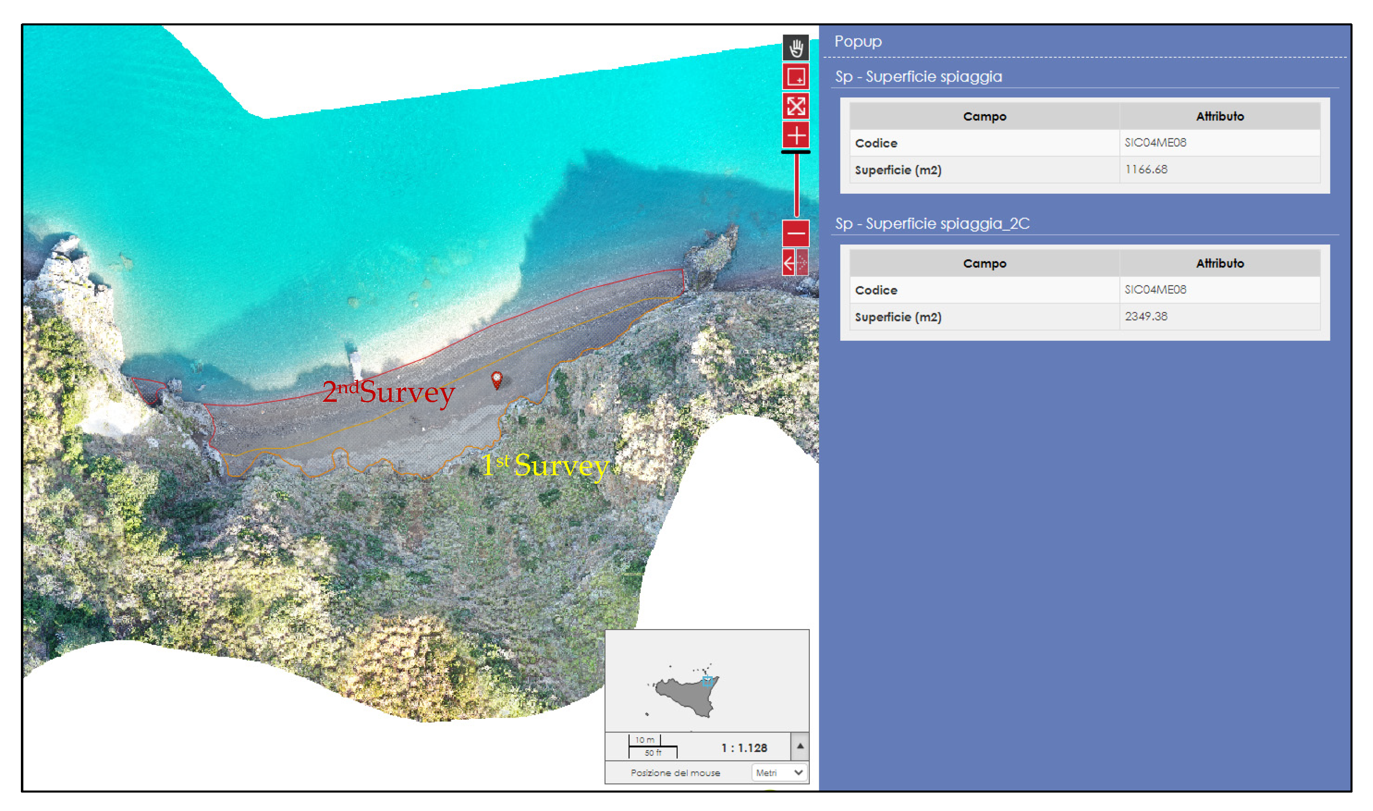Click the 1st Survey yellow label
This screenshot has height=811, width=1373.
click(545, 465)
